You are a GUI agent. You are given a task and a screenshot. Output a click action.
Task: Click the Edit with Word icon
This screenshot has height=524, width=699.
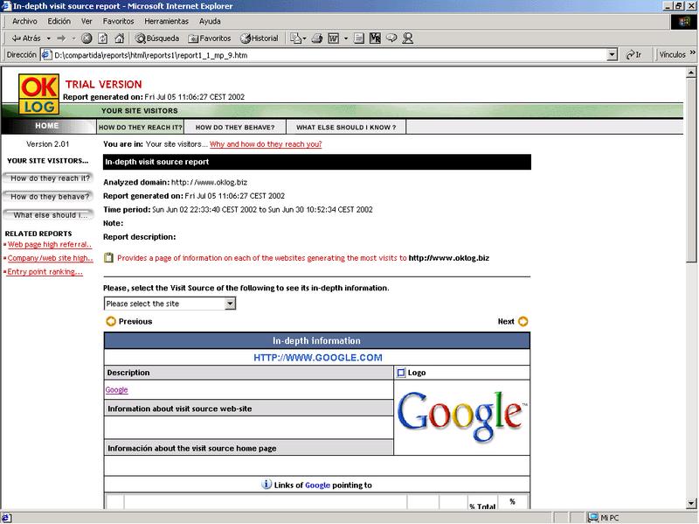(x=334, y=38)
